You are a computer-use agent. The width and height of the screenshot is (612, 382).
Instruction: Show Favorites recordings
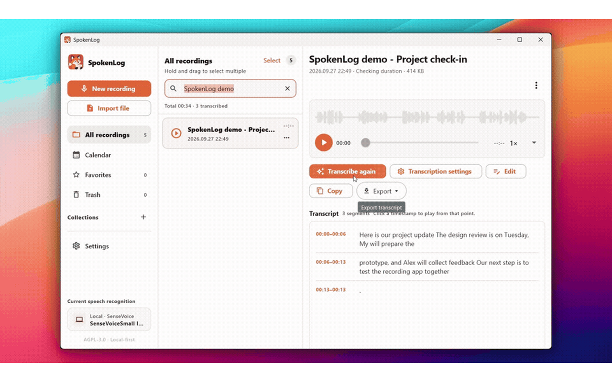pyautogui.click(x=109, y=175)
